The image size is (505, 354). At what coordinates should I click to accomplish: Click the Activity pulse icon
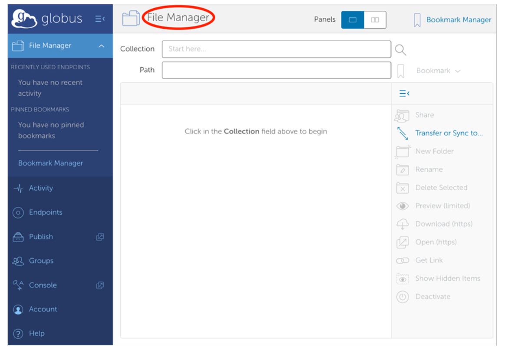18,188
